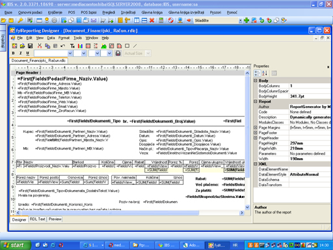
Task: Select the Textbox insert tool
Action: tap(72, 46)
